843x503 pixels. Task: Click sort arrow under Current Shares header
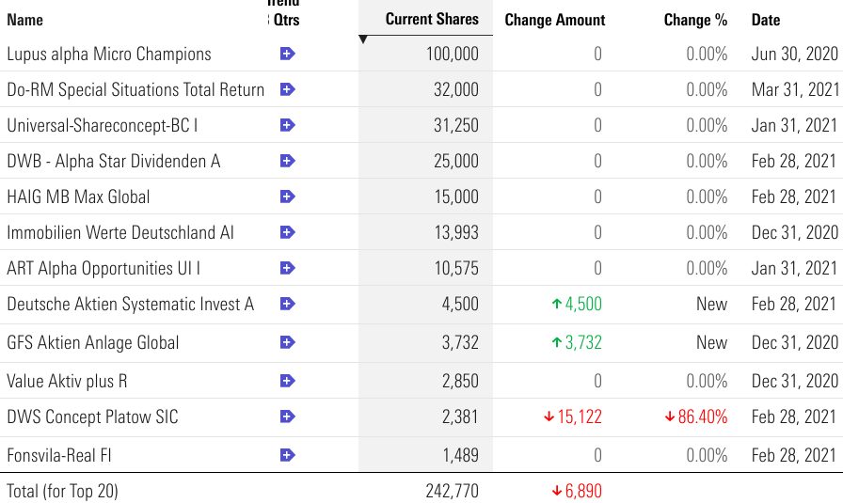click(x=363, y=39)
